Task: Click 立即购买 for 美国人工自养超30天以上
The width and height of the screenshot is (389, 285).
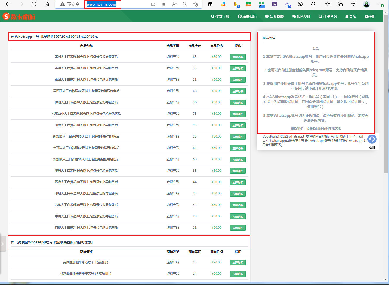Action: [238, 57]
